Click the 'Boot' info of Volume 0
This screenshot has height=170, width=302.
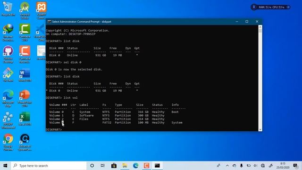pos(175,112)
